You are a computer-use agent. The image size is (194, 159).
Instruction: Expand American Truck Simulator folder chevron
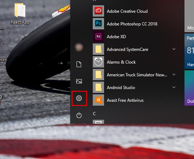174,75
